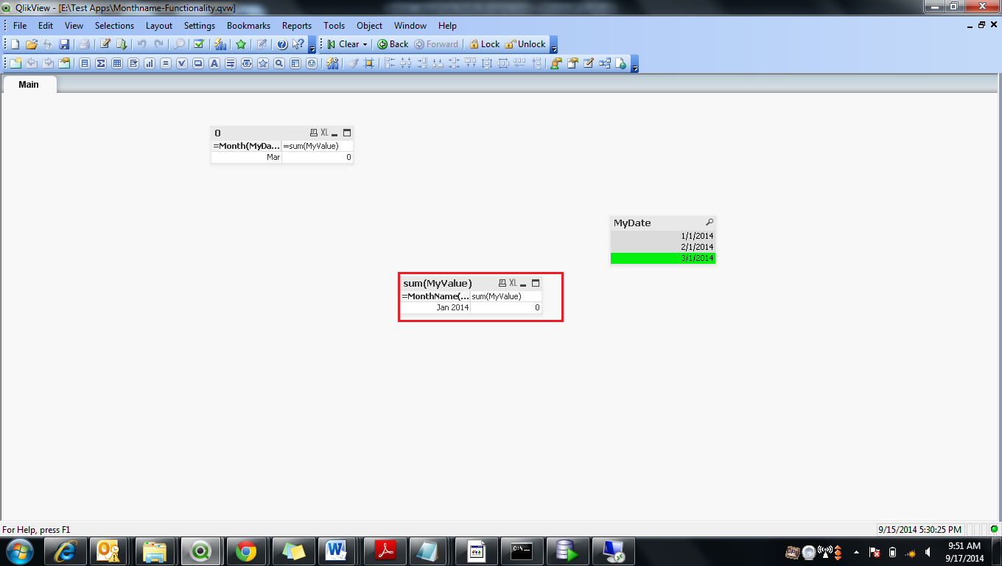Expand the standard toolbar options arrow
This screenshot has width=1002, height=566.
coord(312,46)
